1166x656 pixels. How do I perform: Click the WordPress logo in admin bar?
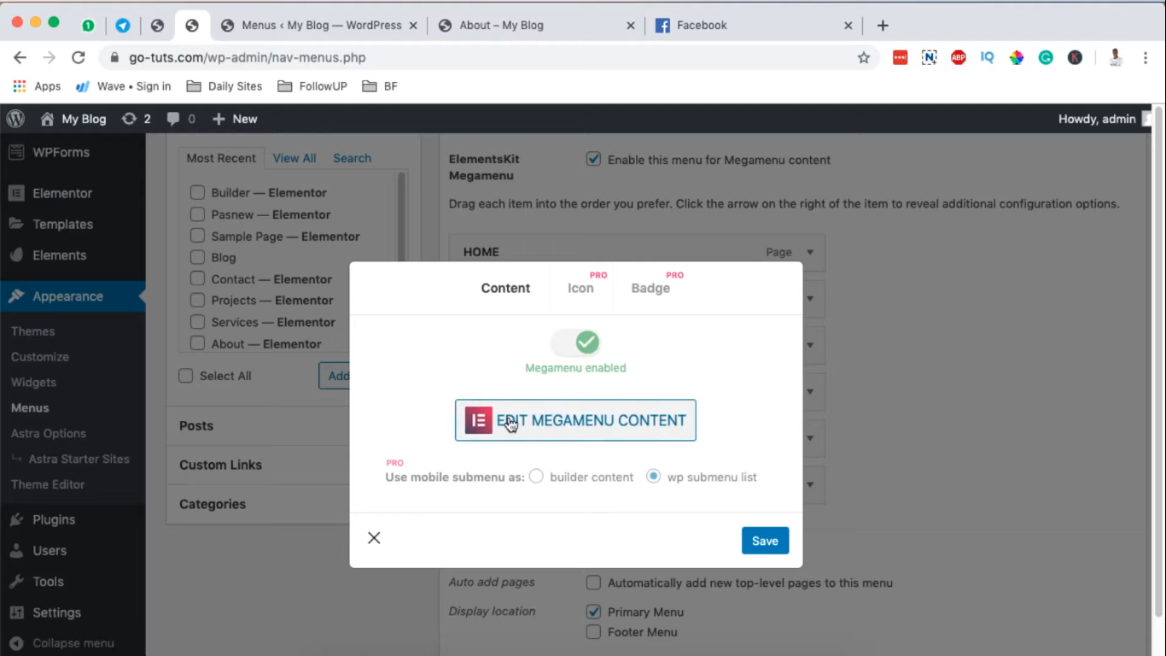pos(15,119)
